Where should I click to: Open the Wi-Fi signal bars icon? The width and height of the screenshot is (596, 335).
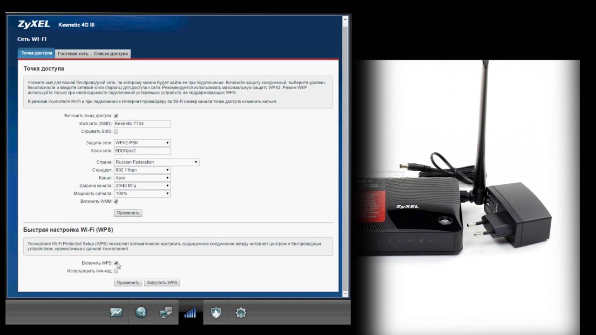coord(190,313)
